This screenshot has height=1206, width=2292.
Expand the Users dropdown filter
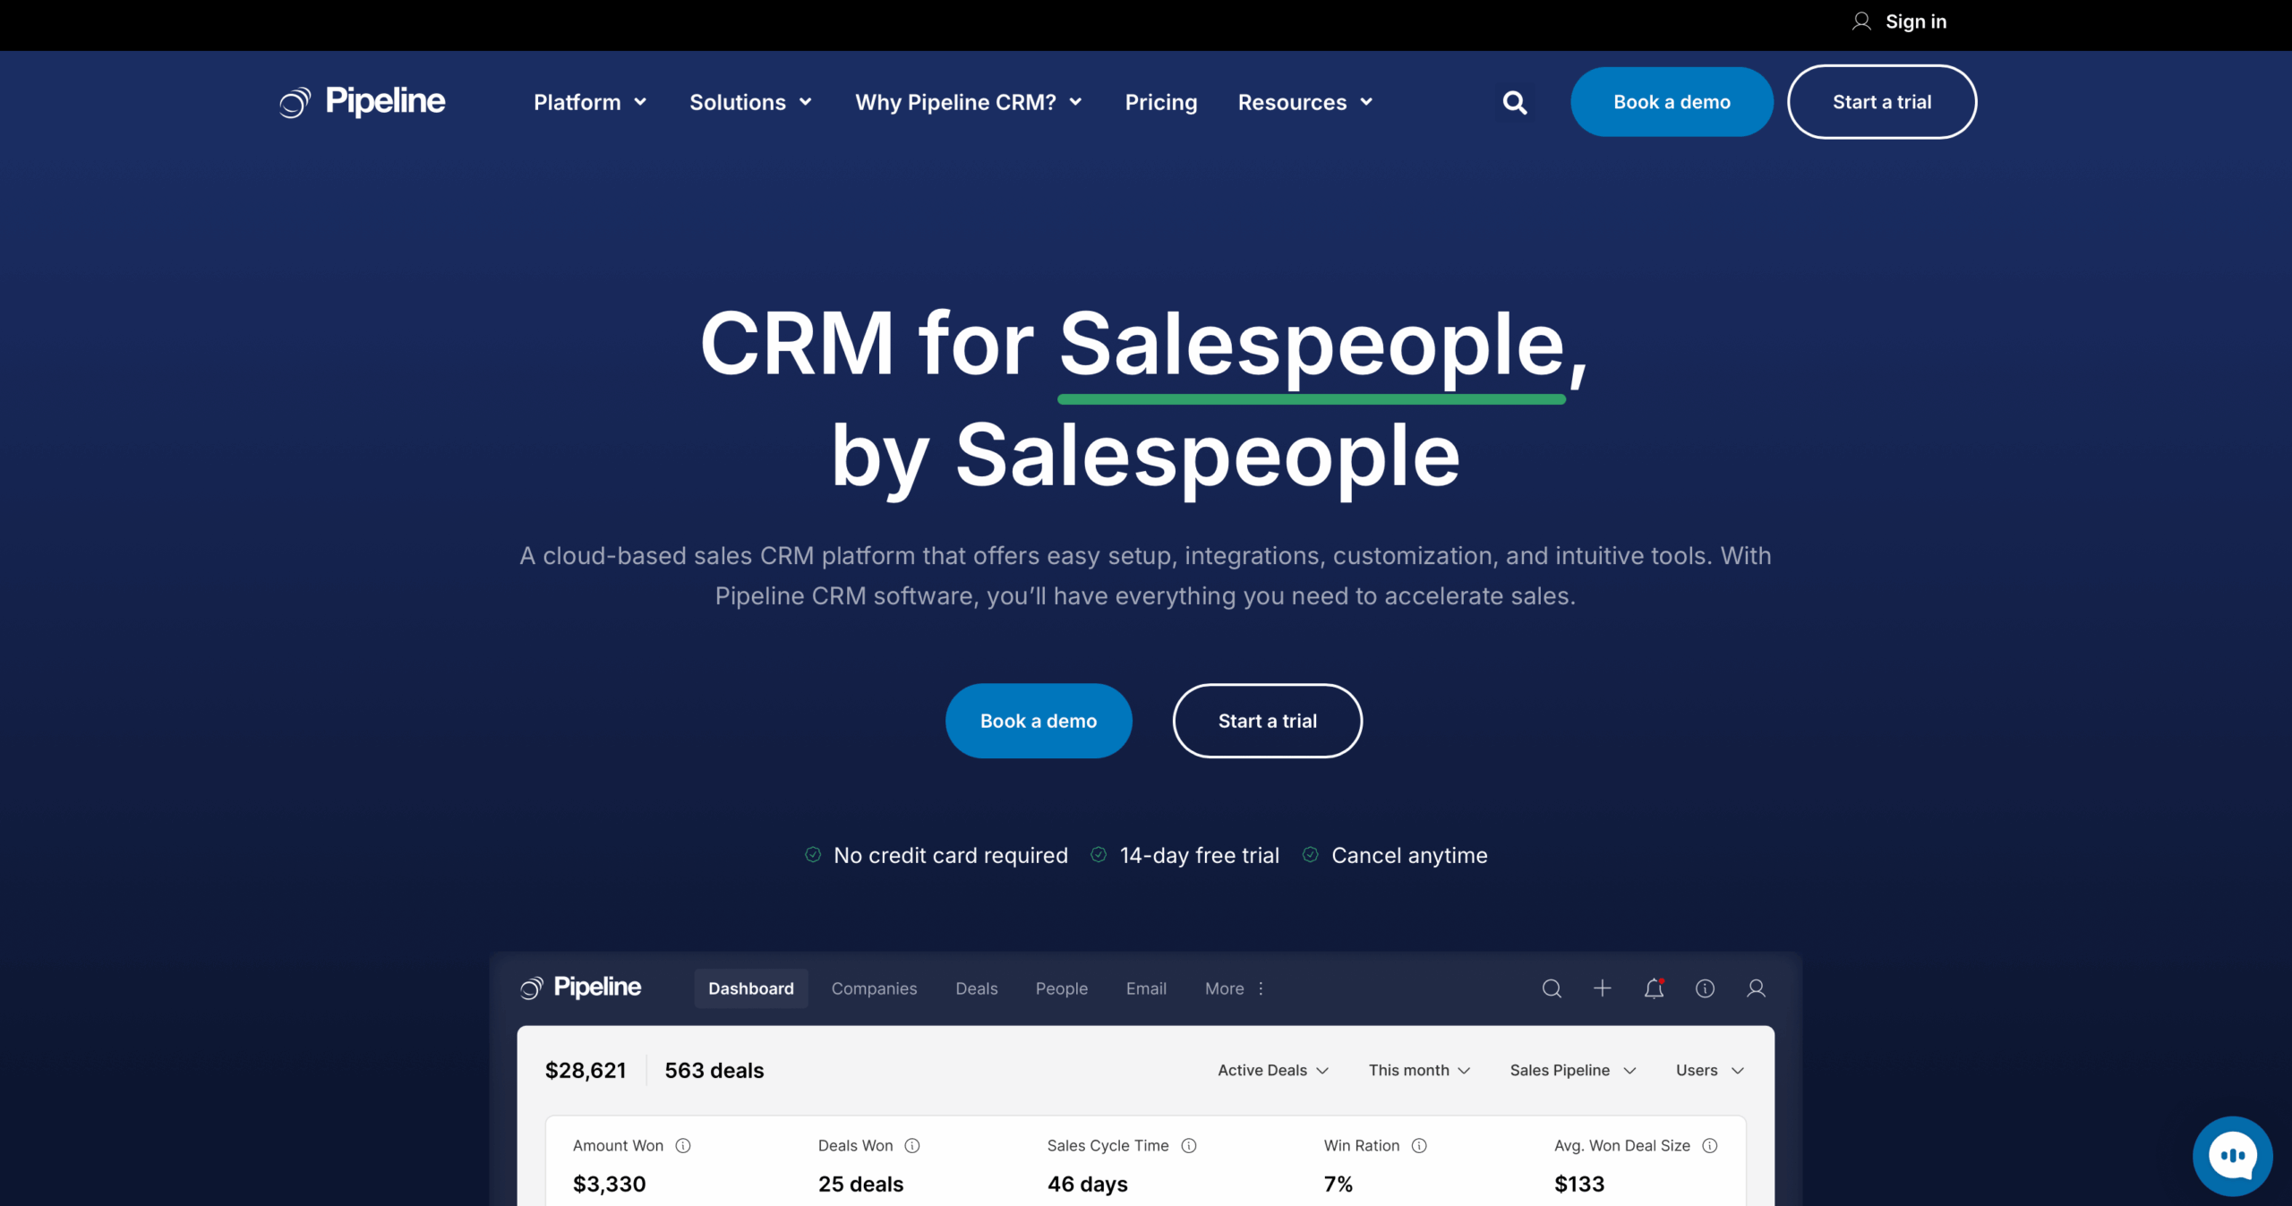[x=1708, y=1069]
